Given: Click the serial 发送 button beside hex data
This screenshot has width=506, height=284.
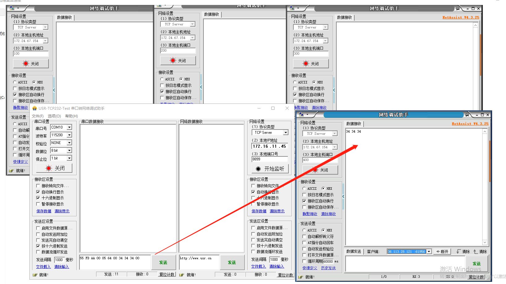Looking at the screenshot, I should click(163, 262).
